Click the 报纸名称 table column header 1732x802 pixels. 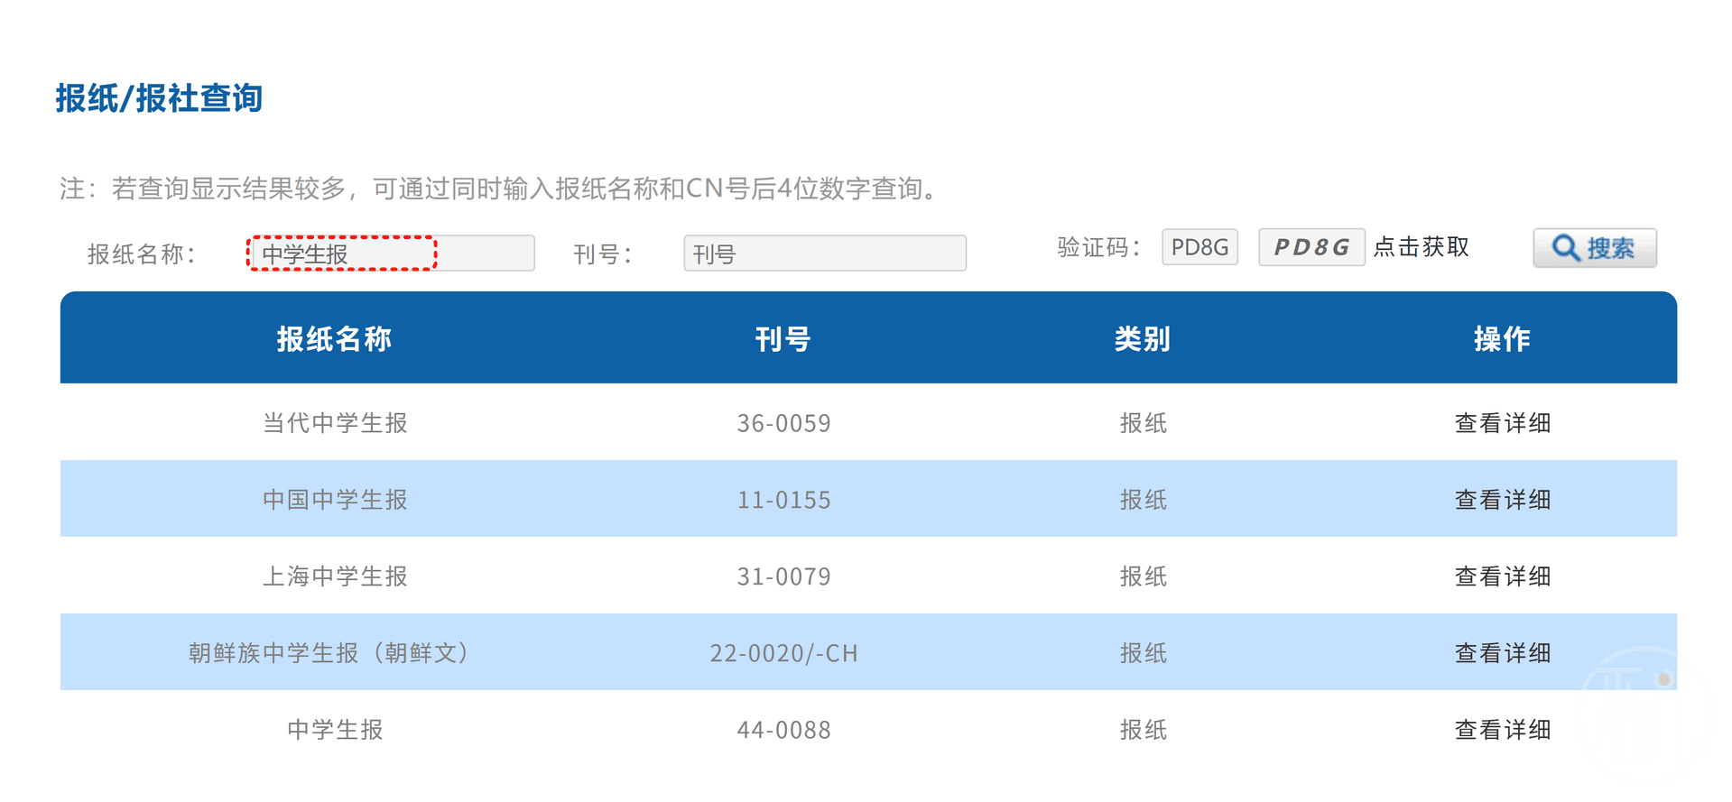coord(334,339)
